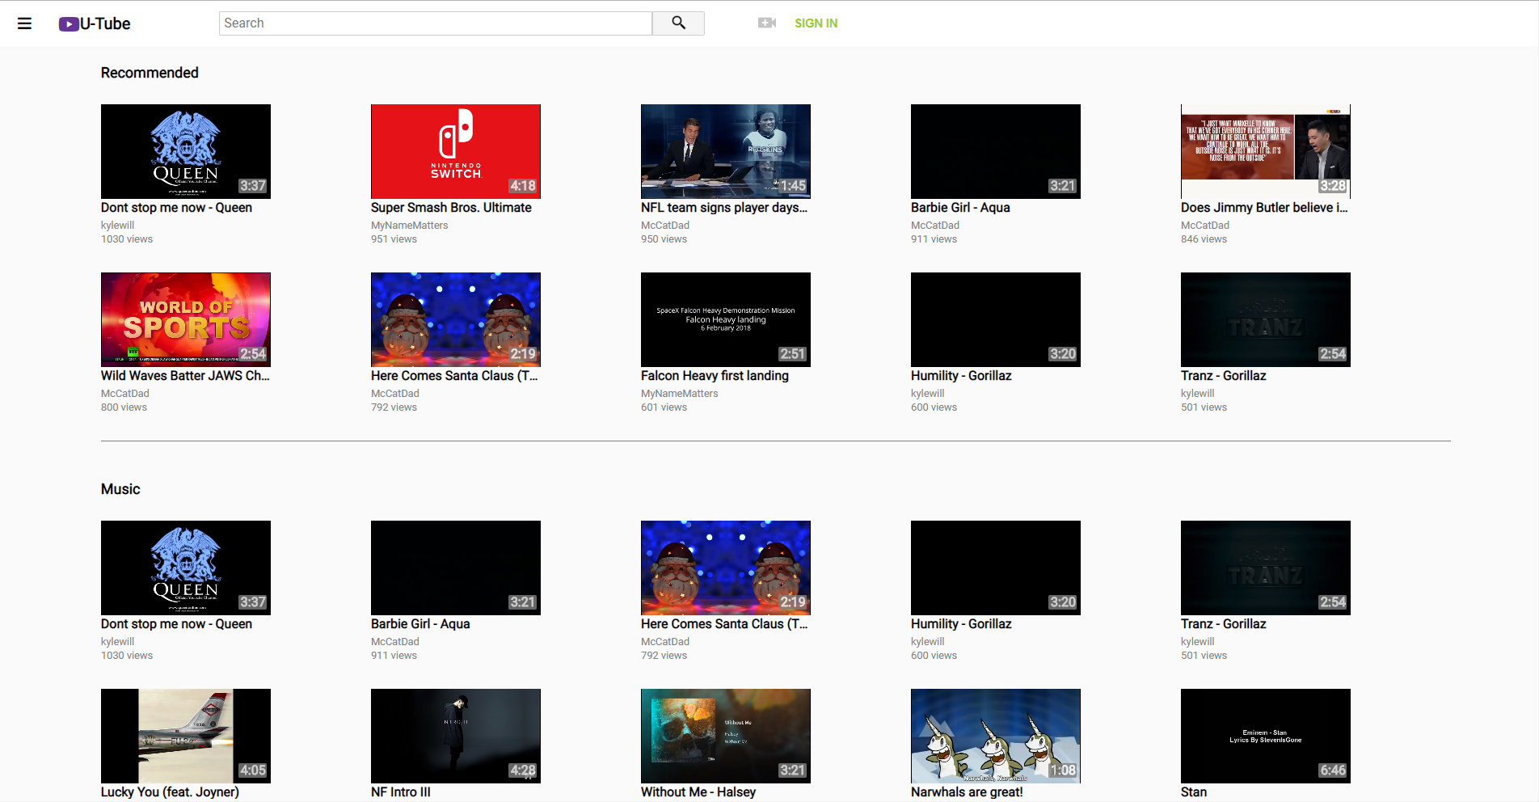Viewport: 1539px width, 802px height.
Task: Open World of Sports thumbnail
Action: (x=186, y=319)
